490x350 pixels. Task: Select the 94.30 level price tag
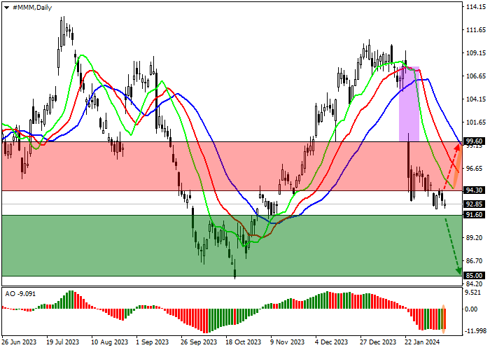[474, 190]
